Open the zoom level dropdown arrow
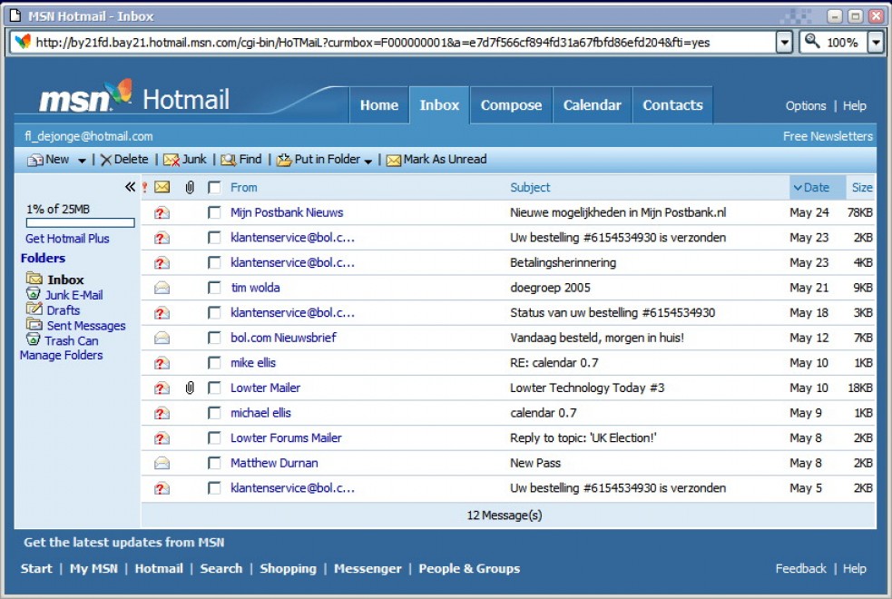The height and width of the screenshot is (599, 892). pyautogui.click(x=876, y=42)
